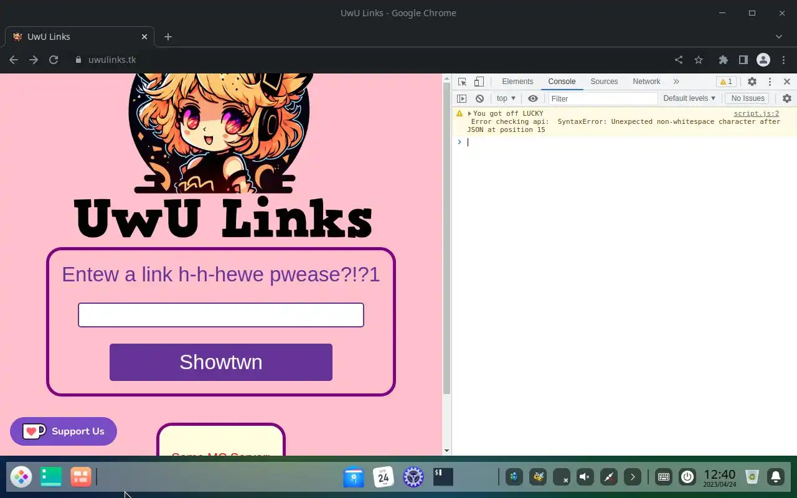Open the Default levels dropdown
This screenshot has height=498, width=797.
[689, 98]
